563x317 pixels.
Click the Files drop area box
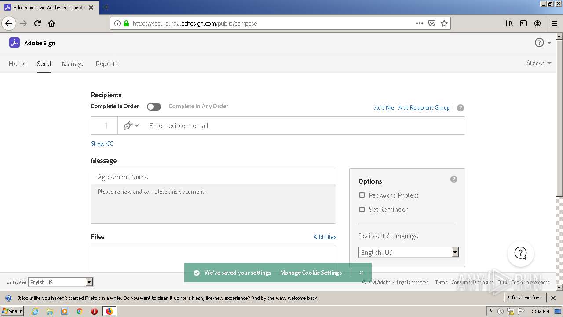tap(213, 258)
